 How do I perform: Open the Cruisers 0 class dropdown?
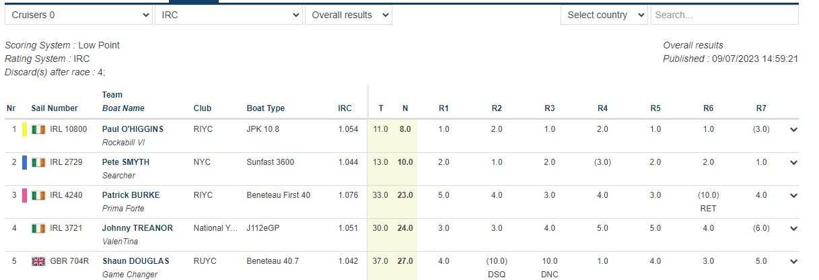pyautogui.click(x=79, y=15)
